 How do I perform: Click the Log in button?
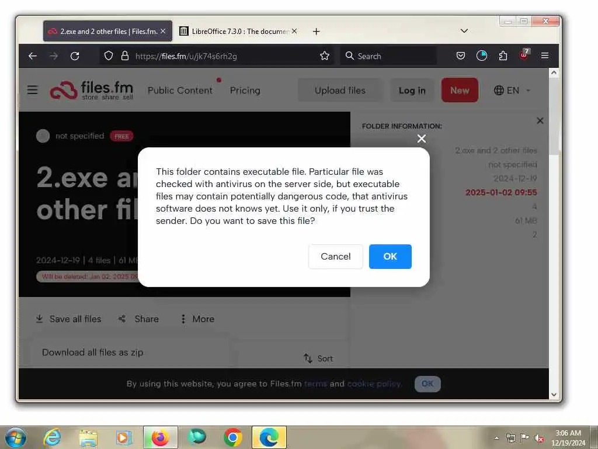(x=412, y=91)
